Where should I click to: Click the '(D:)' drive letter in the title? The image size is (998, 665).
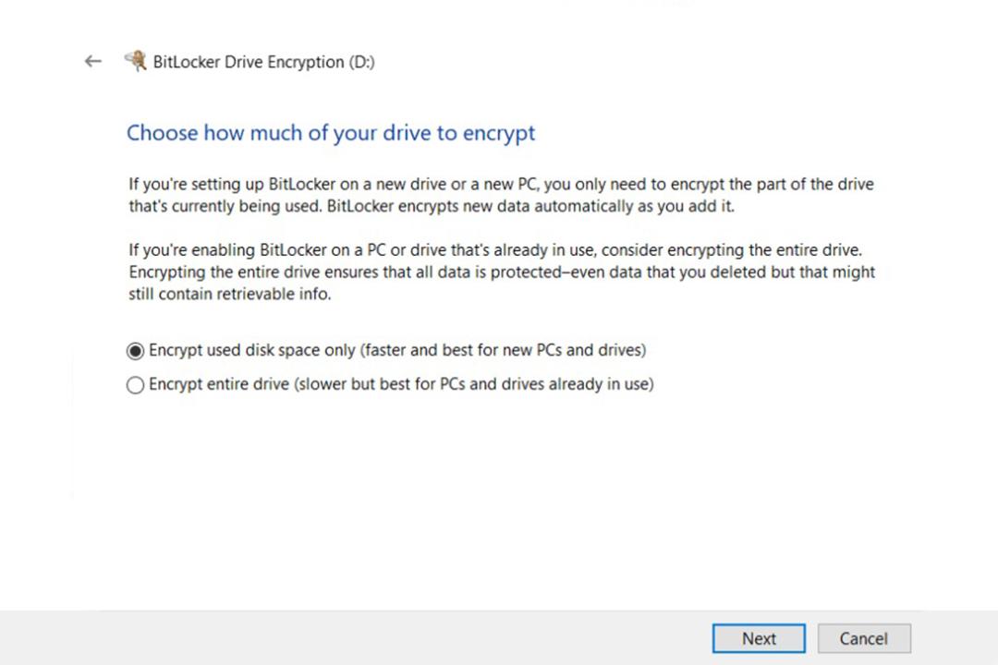pos(361,62)
